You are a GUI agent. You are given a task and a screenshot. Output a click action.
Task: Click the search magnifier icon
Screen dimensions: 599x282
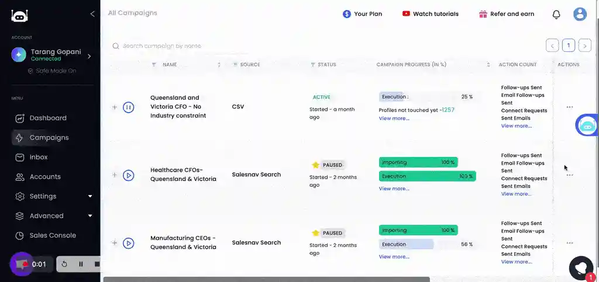[115, 46]
